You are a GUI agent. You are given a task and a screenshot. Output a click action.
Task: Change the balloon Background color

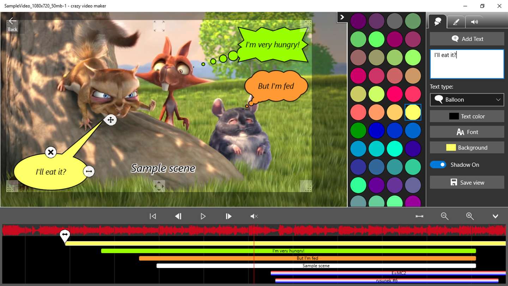(x=467, y=148)
